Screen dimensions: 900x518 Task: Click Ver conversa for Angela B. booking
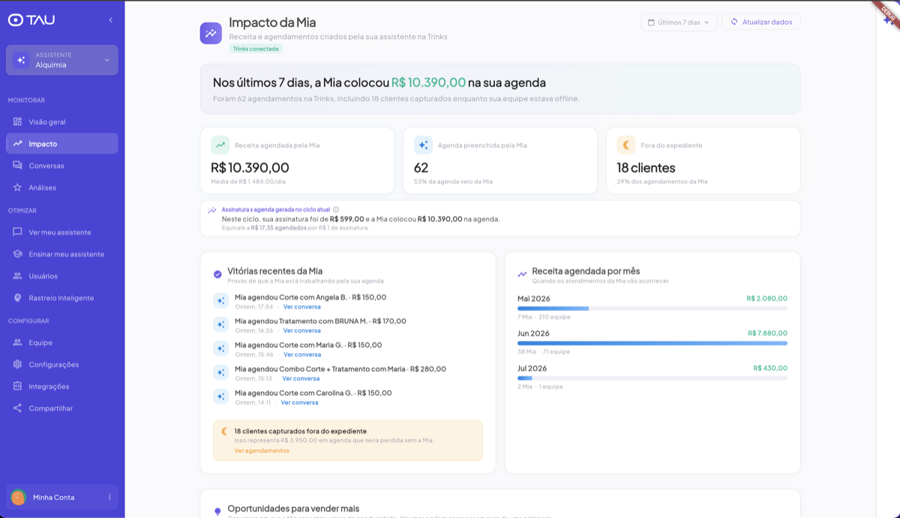pos(302,307)
